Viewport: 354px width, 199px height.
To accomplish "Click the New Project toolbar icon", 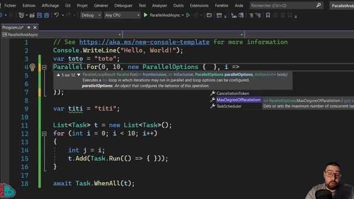I will tap(21, 15).
